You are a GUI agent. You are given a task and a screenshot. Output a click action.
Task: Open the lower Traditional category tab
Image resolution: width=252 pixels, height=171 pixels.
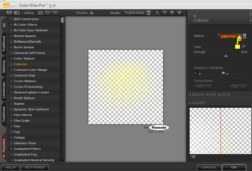point(4,114)
